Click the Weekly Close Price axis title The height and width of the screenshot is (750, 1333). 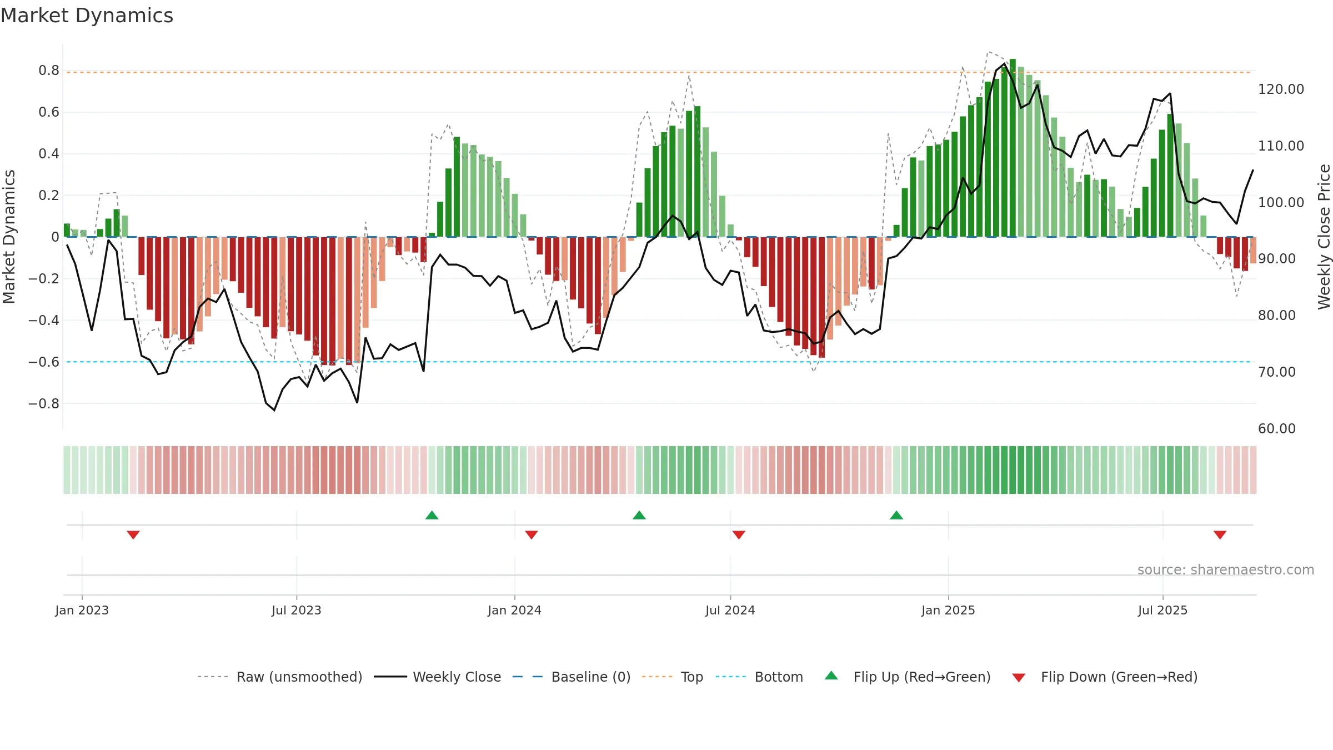click(1324, 237)
